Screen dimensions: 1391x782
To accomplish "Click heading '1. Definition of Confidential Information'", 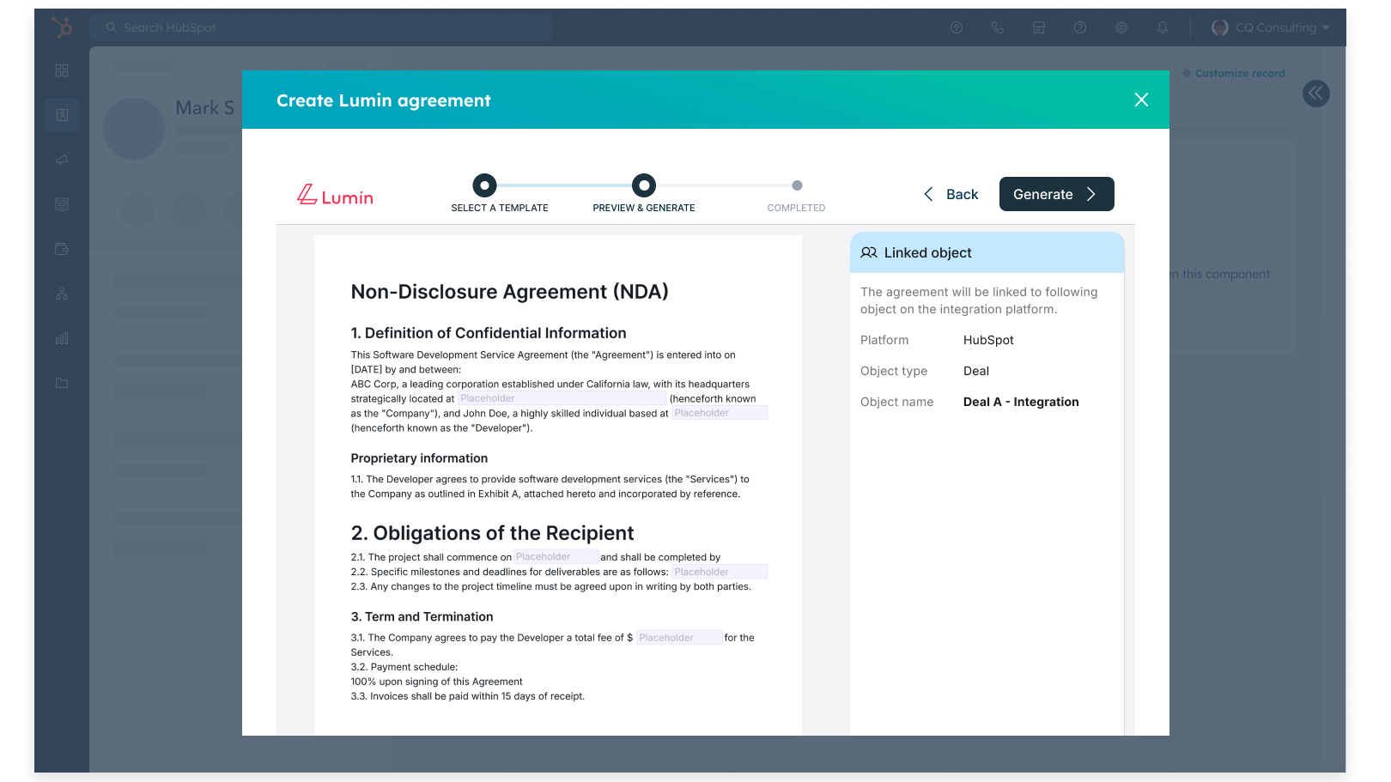I will (489, 333).
